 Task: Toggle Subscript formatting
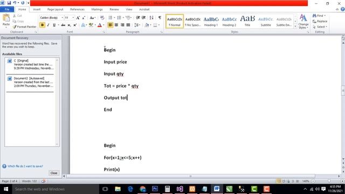click(69, 25)
